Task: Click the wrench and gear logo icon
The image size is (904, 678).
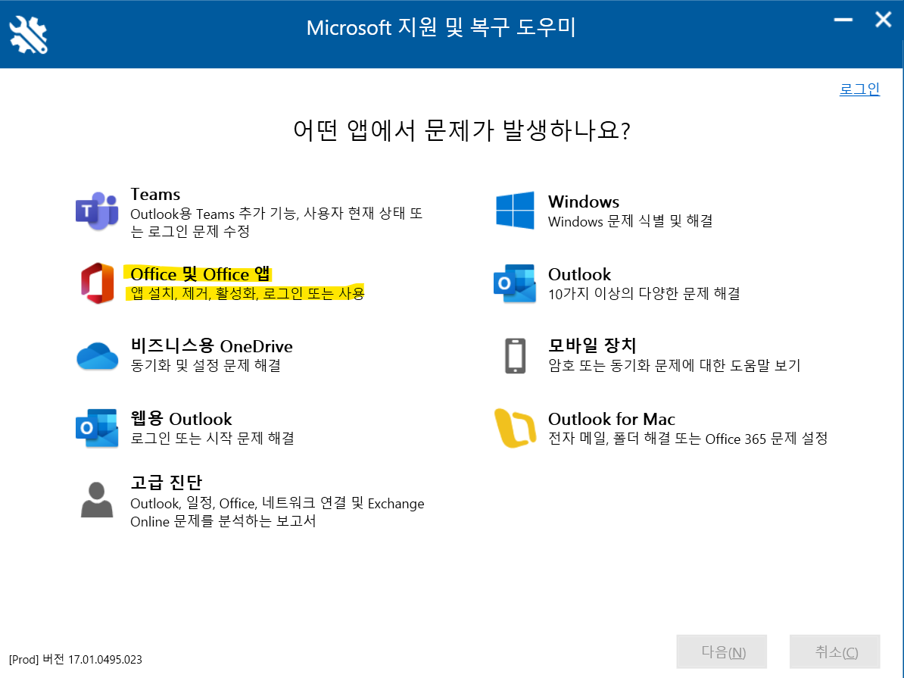Action: [x=28, y=35]
